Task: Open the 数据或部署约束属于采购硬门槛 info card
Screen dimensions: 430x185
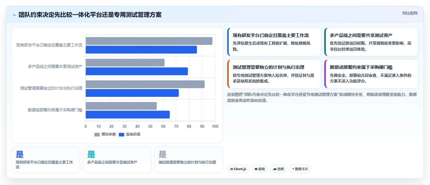Action: tap(371, 74)
